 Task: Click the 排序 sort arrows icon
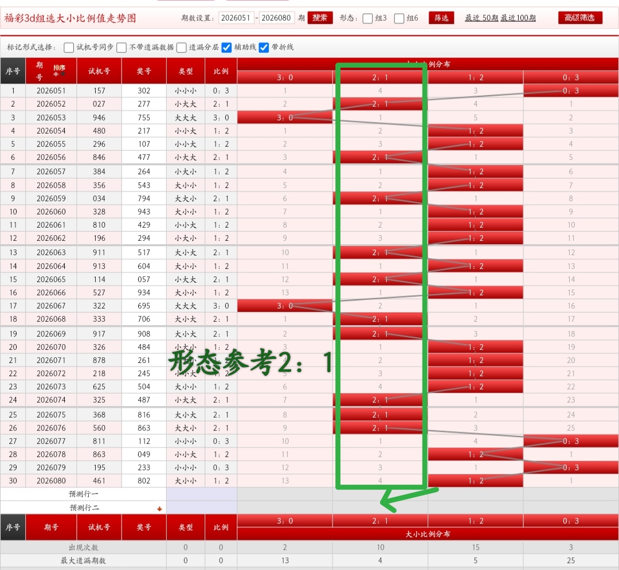coord(60,71)
